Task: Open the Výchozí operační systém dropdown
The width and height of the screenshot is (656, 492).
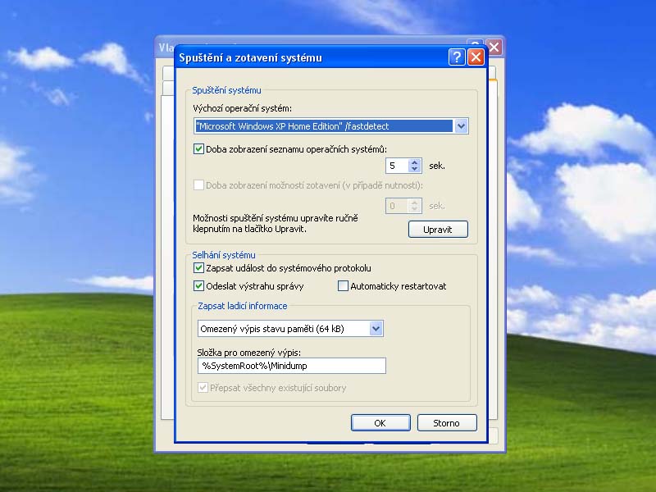Action: tap(461, 126)
